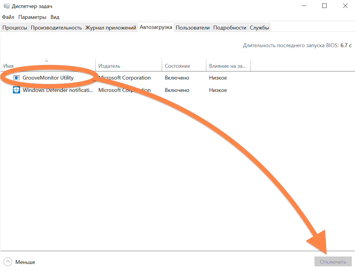Close the Task Manager window
Viewport: 355px width, 271px height.
coord(345,6)
